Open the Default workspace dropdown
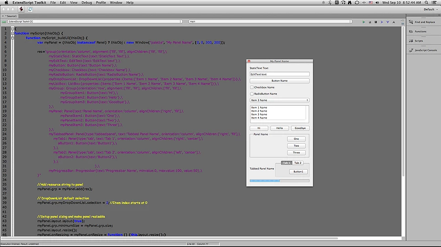441x247 pixels. [431, 9]
